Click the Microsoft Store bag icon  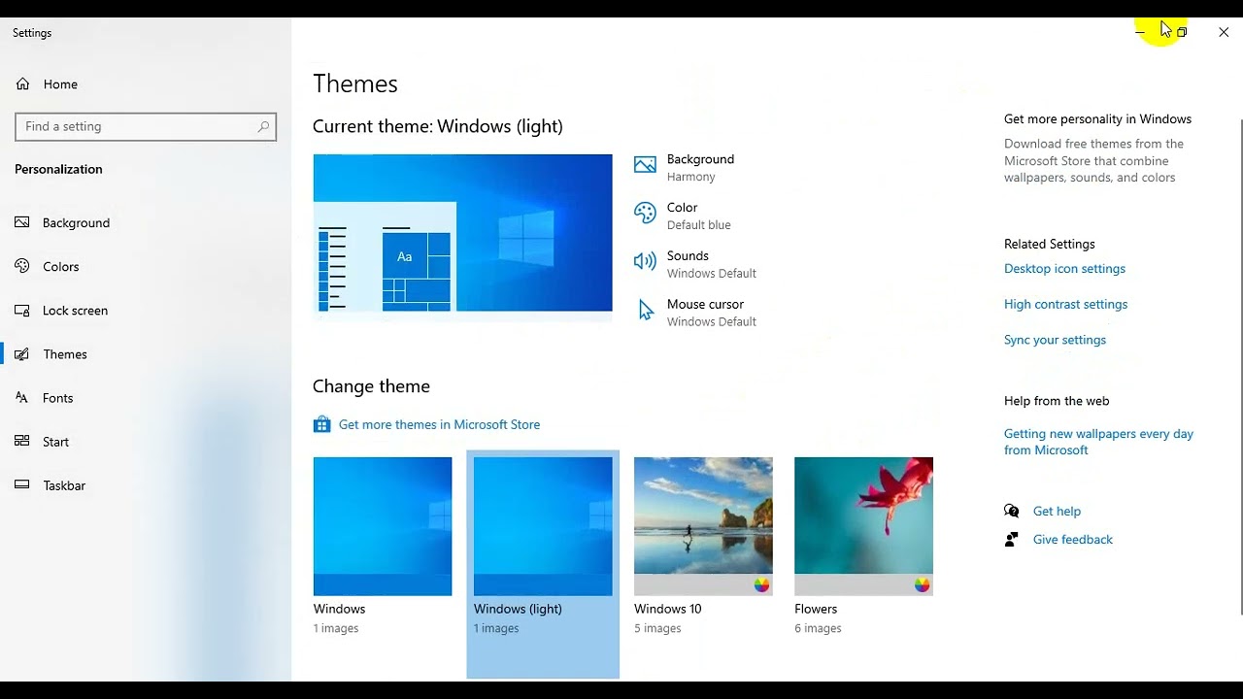click(322, 424)
